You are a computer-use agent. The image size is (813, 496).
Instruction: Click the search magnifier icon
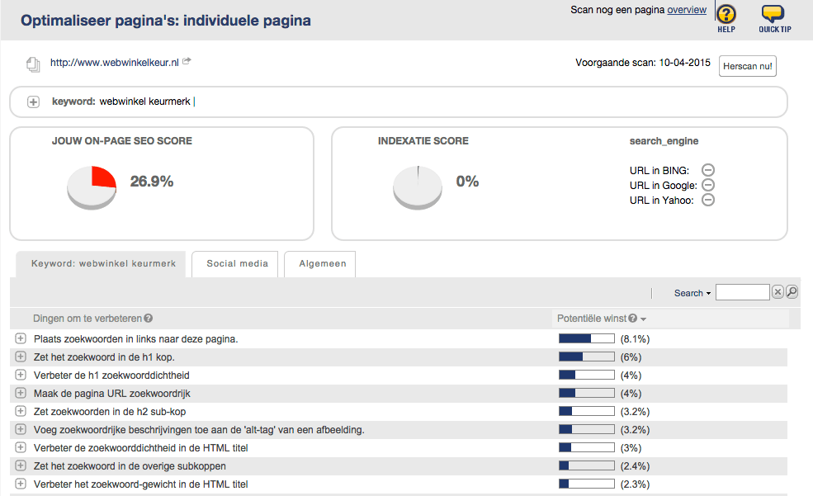(792, 292)
